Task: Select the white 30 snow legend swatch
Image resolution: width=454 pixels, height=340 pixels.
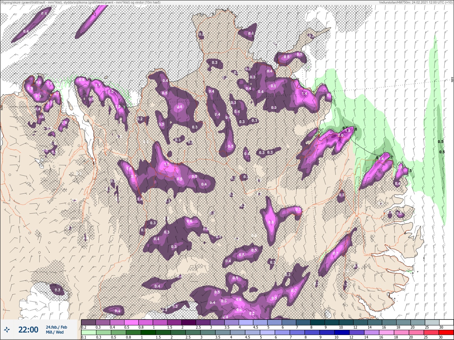Action: click(x=446, y=322)
